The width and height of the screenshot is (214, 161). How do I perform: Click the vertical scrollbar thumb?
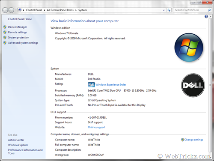click(210, 85)
